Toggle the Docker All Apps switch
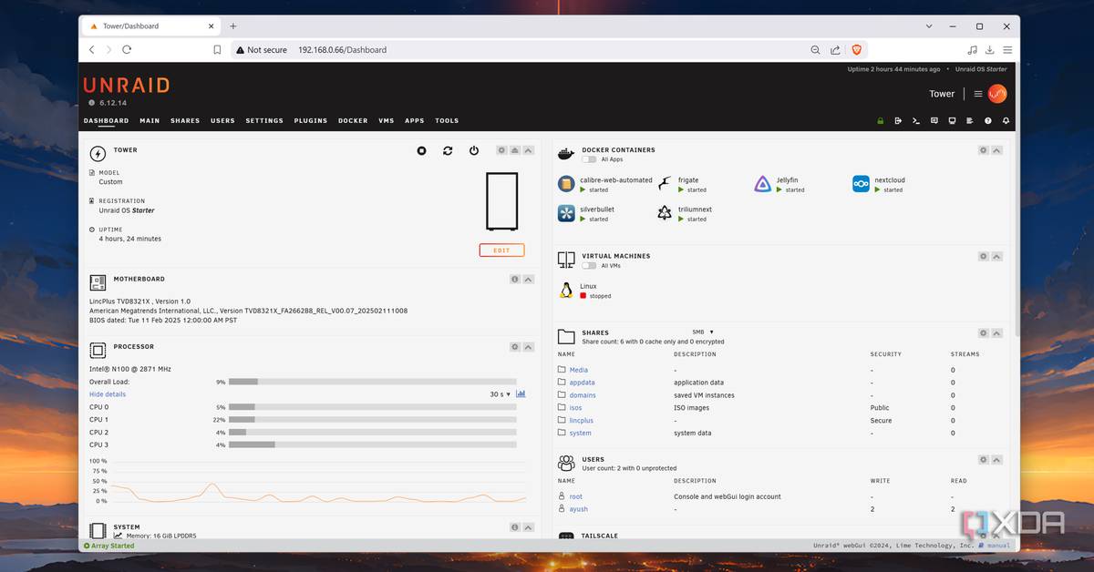The height and width of the screenshot is (572, 1094). tap(589, 159)
